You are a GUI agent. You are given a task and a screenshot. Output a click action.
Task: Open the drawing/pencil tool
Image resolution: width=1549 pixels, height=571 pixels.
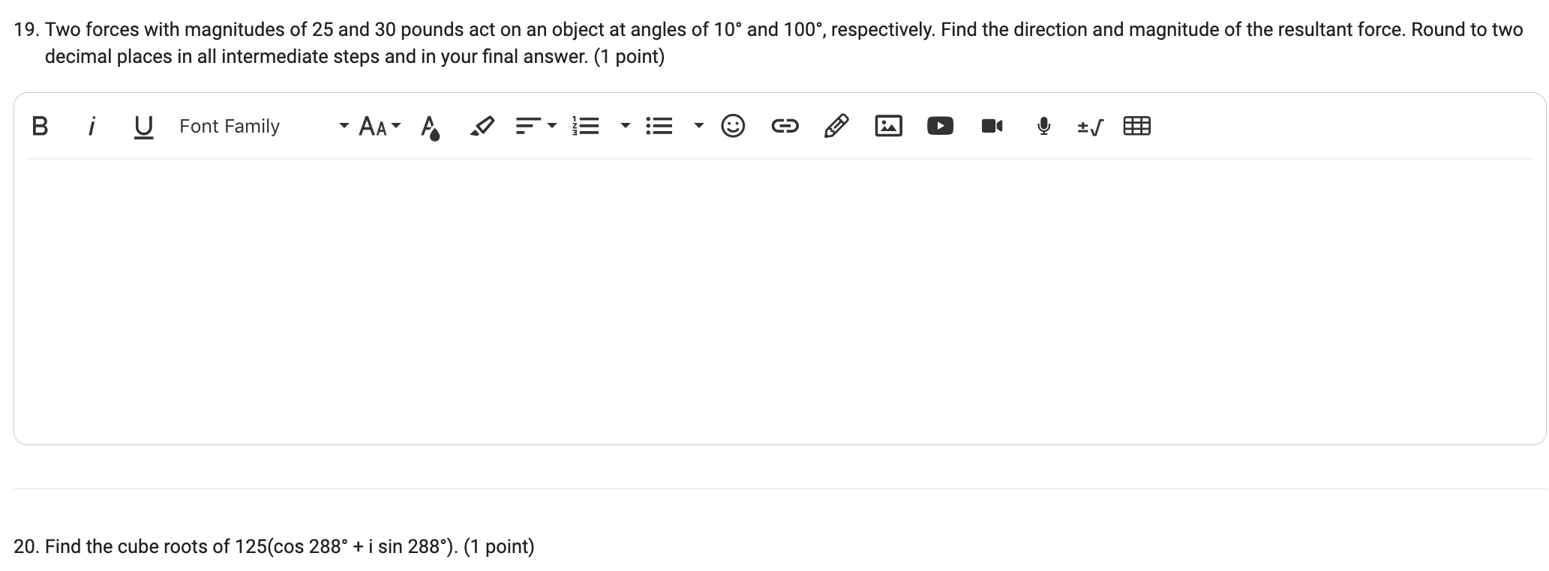coord(836,126)
